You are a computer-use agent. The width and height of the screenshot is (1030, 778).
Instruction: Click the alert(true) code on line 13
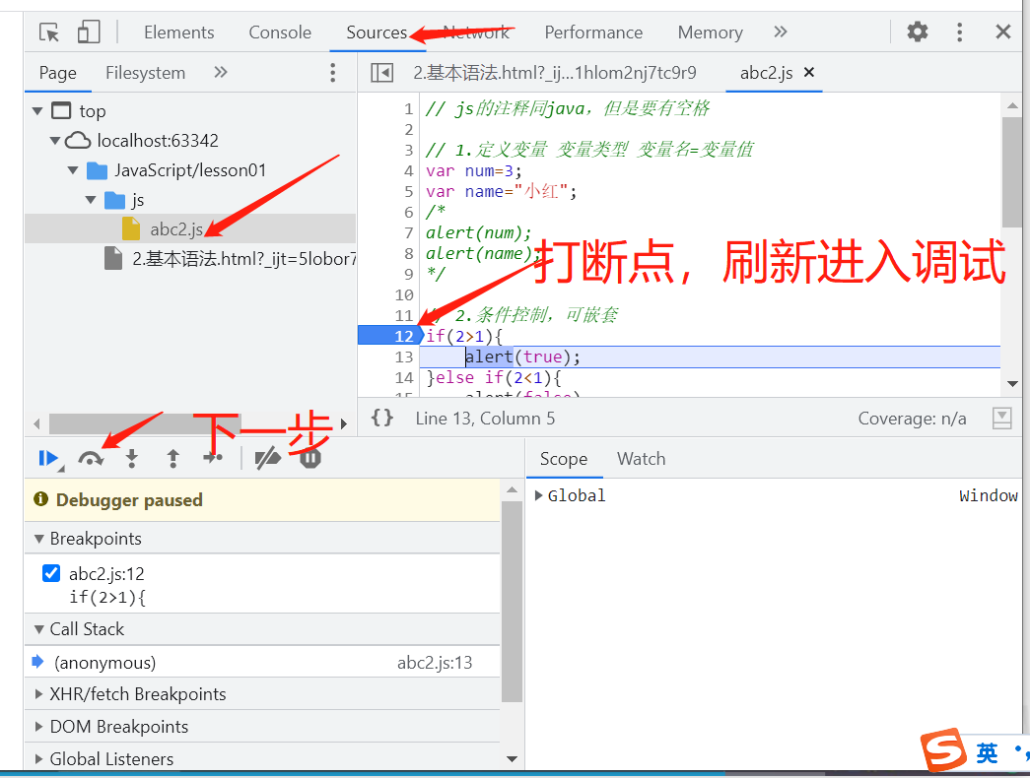tap(522, 357)
